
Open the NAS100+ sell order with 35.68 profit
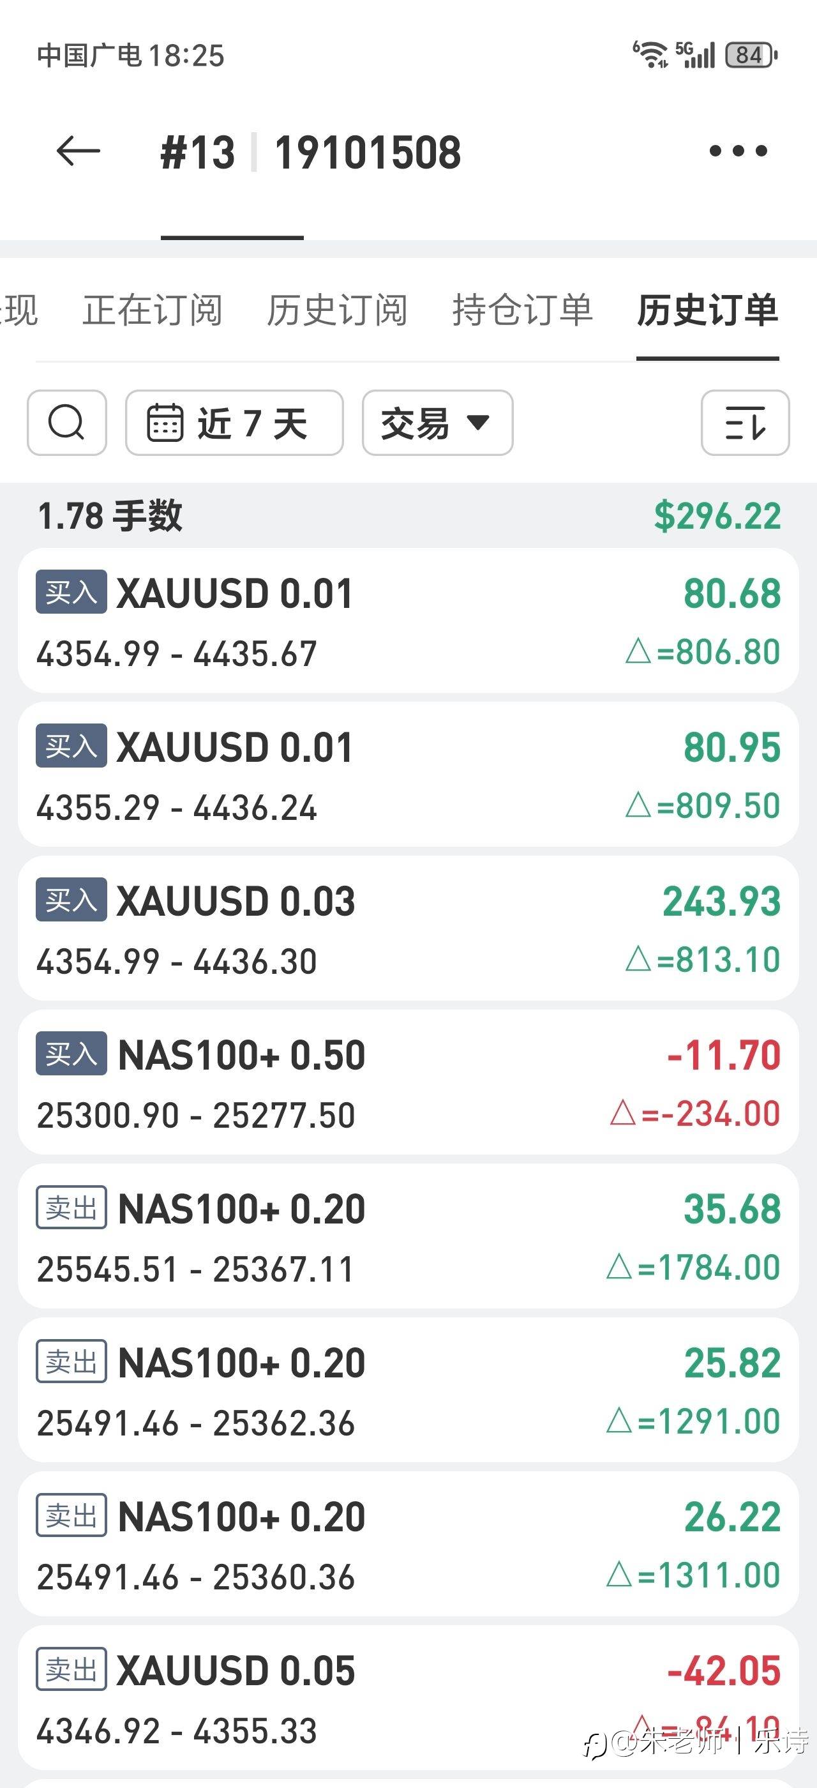(x=408, y=1237)
